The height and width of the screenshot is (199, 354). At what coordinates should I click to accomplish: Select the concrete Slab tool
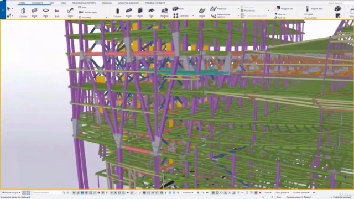pos(151,12)
